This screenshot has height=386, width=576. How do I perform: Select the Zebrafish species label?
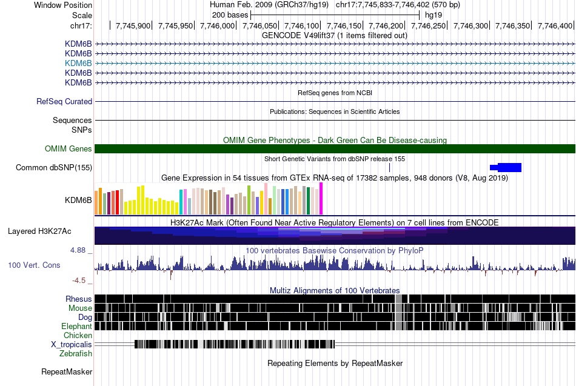pos(76,354)
